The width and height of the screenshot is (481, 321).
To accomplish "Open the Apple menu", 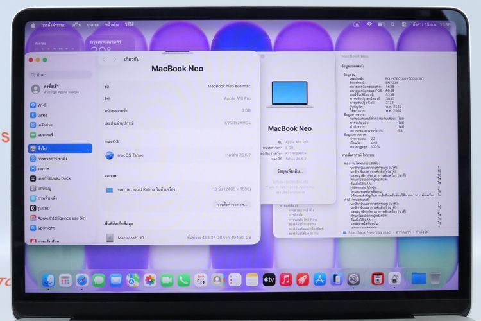I will pos(33,26).
